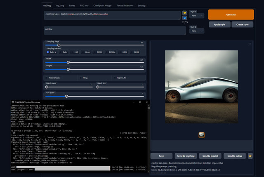The height and width of the screenshot is (177, 264).
Task: Enable the Tiling checkbox
Action: point(81,78)
